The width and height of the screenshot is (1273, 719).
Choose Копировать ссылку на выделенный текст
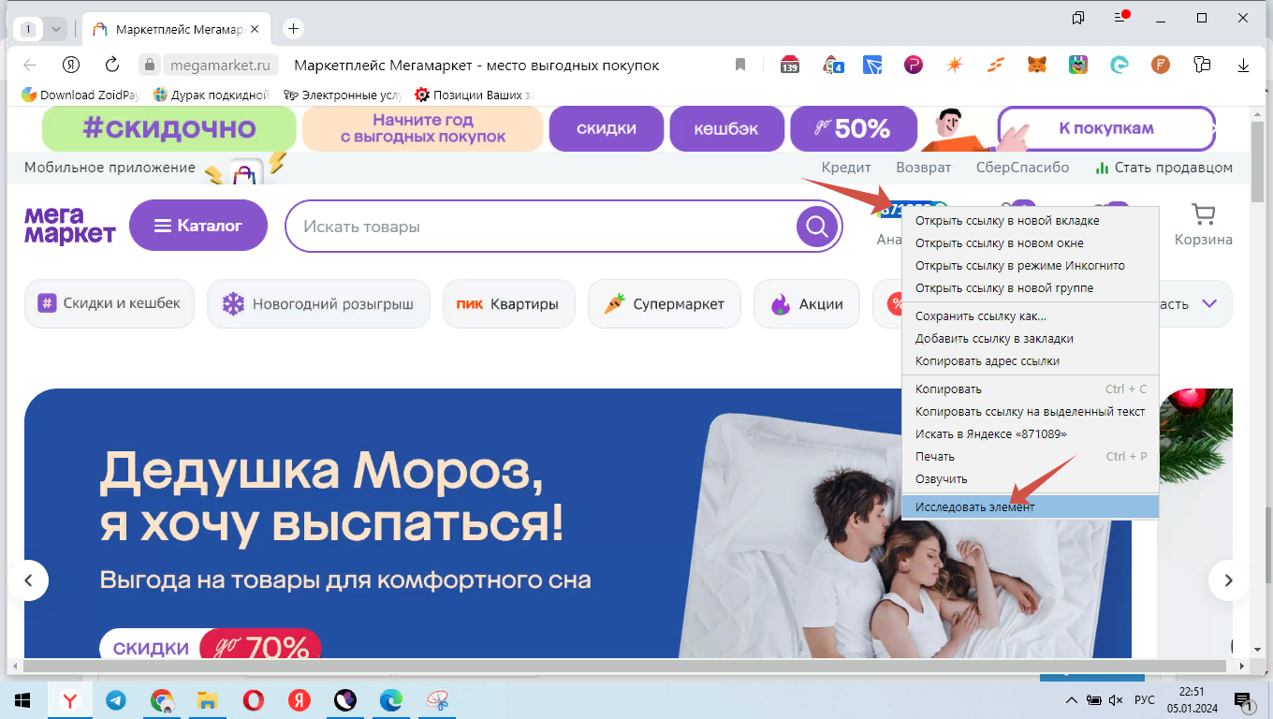pos(1030,412)
